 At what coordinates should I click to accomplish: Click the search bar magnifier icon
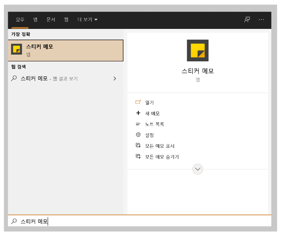[x=14, y=221]
